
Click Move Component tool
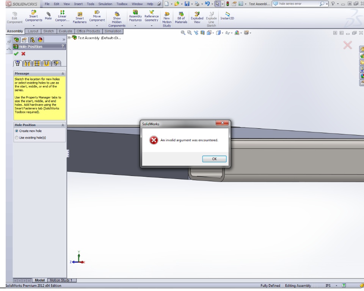(97, 16)
